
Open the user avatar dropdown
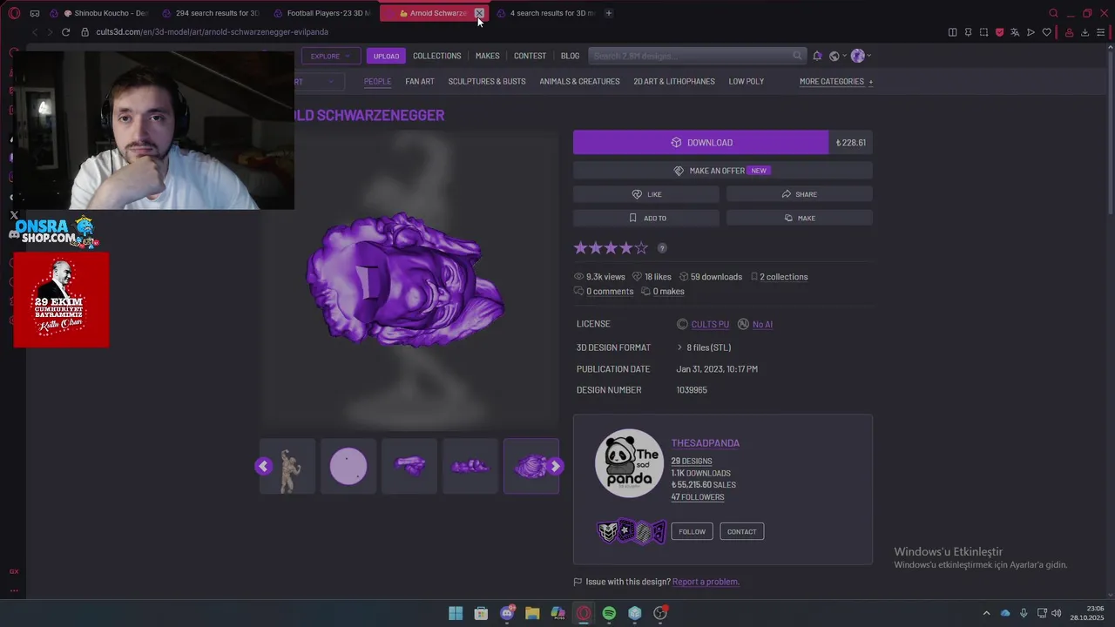click(x=861, y=56)
